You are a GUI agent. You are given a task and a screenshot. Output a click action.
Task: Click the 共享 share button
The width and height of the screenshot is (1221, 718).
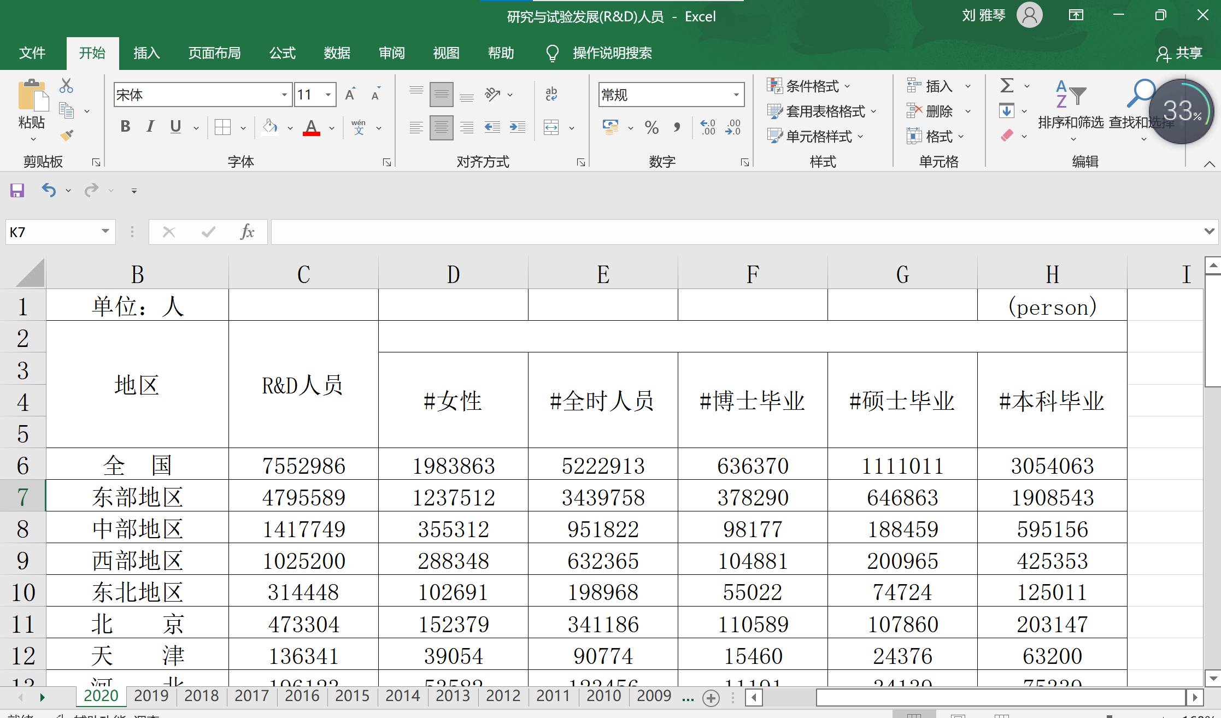1180,53
